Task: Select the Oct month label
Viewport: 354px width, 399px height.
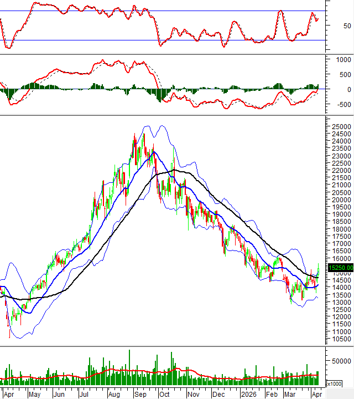Action: [x=164, y=394]
